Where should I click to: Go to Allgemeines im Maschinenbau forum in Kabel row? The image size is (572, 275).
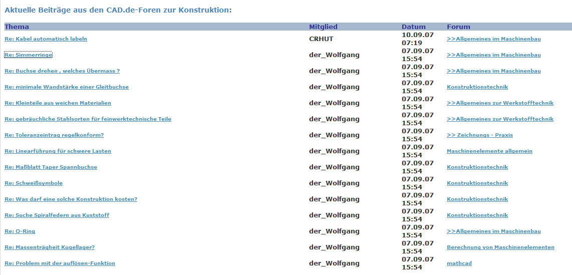(x=493, y=39)
